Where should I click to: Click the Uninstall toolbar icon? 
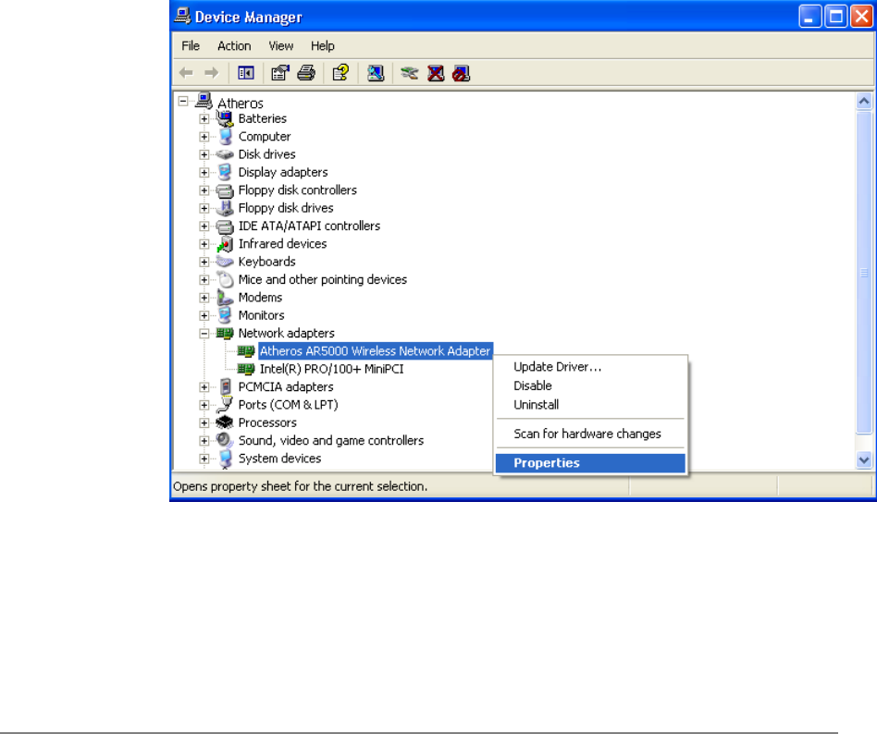pos(436,73)
